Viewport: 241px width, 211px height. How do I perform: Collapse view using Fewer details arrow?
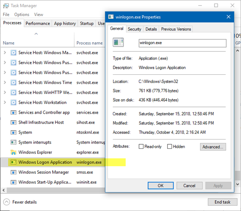click(x=7, y=202)
